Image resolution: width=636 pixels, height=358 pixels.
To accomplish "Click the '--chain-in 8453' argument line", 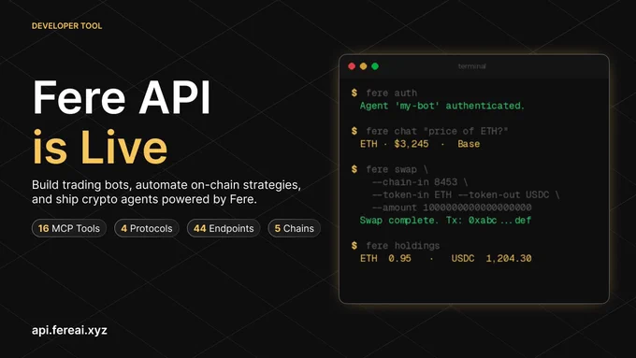I will coord(420,182).
